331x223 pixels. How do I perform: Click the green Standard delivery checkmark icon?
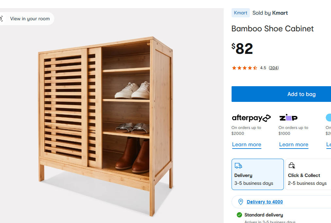click(x=239, y=215)
